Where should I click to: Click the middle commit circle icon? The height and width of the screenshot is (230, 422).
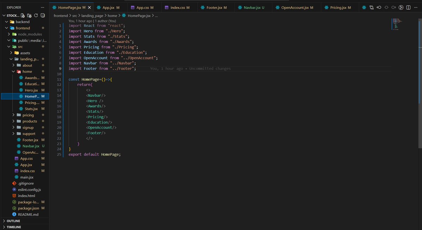pyautogui.click(x=386, y=7)
